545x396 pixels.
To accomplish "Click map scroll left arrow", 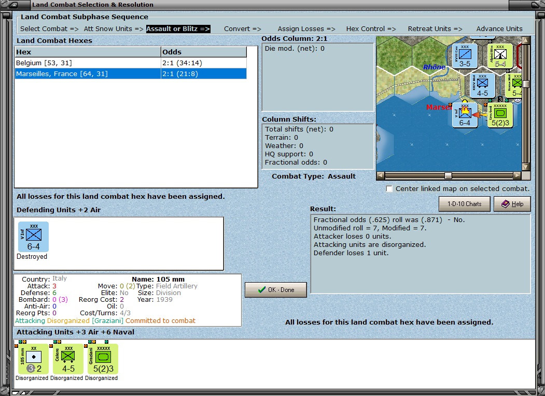I will click(x=381, y=175).
